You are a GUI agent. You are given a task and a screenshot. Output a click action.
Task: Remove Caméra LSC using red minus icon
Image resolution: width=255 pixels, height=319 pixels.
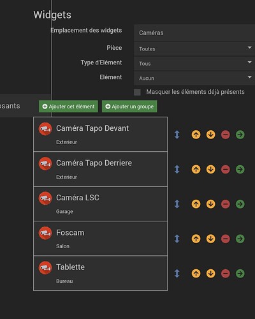[226, 204]
